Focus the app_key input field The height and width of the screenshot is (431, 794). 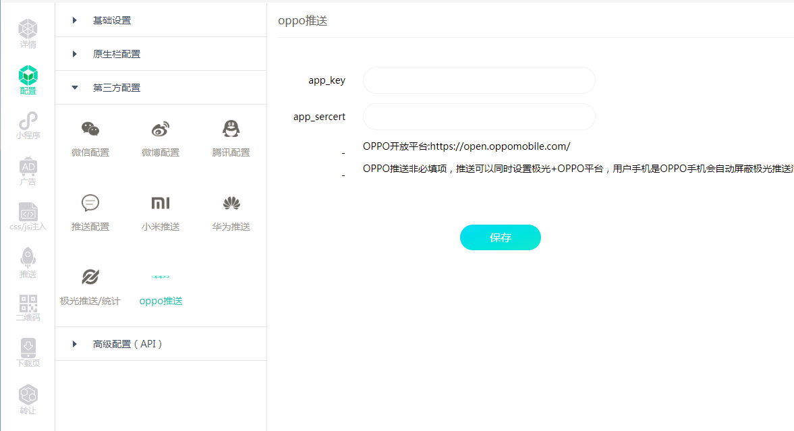(x=479, y=80)
